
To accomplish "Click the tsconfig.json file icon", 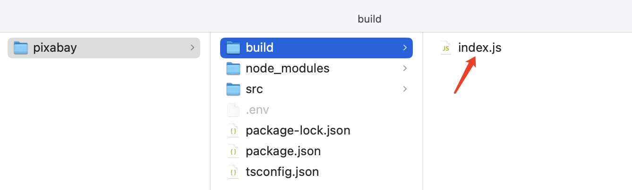I will coord(233,172).
